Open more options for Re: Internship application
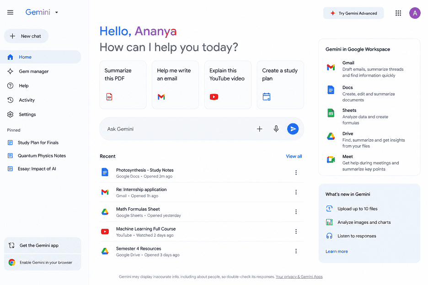Image resolution: width=428 pixels, height=285 pixels. [x=296, y=192]
